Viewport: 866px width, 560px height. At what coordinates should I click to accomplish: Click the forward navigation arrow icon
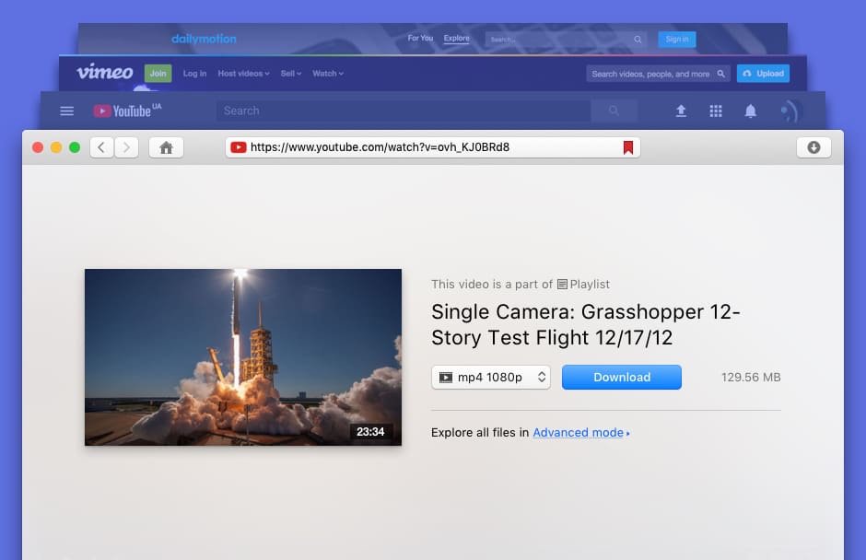point(125,146)
